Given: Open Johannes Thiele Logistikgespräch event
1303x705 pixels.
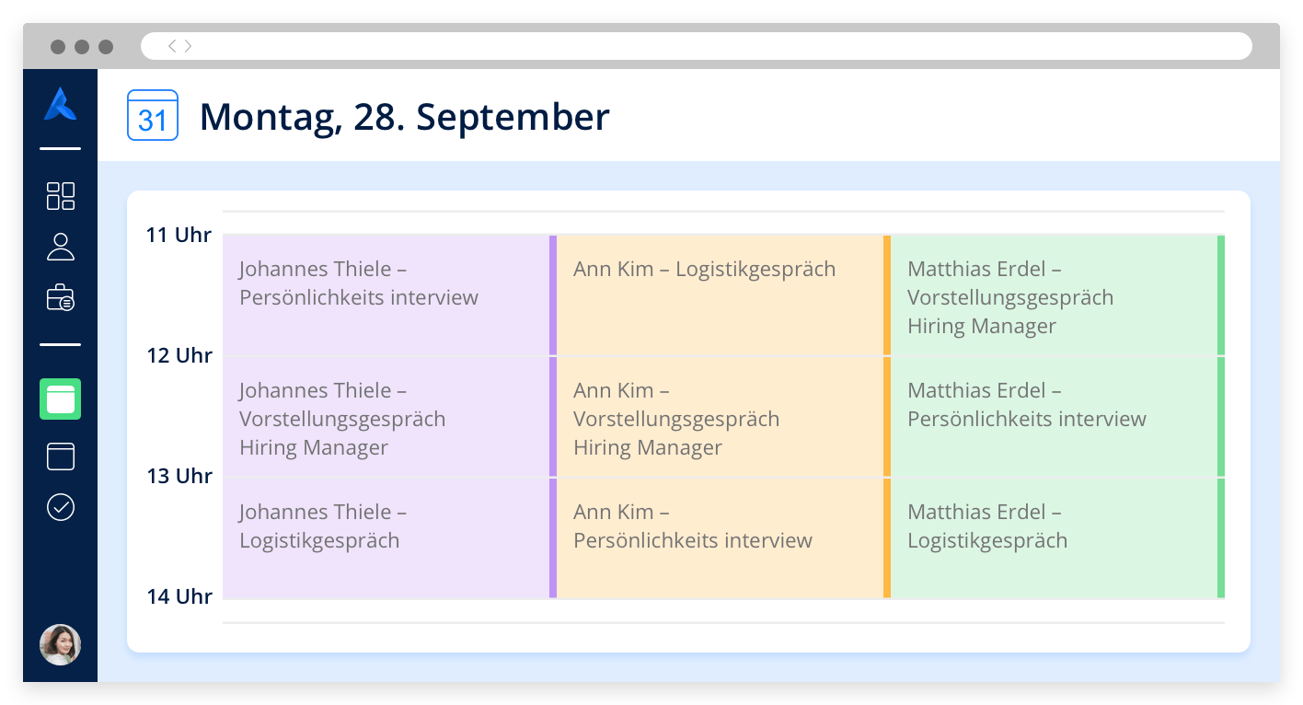Looking at the screenshot, I should [389, 538].
